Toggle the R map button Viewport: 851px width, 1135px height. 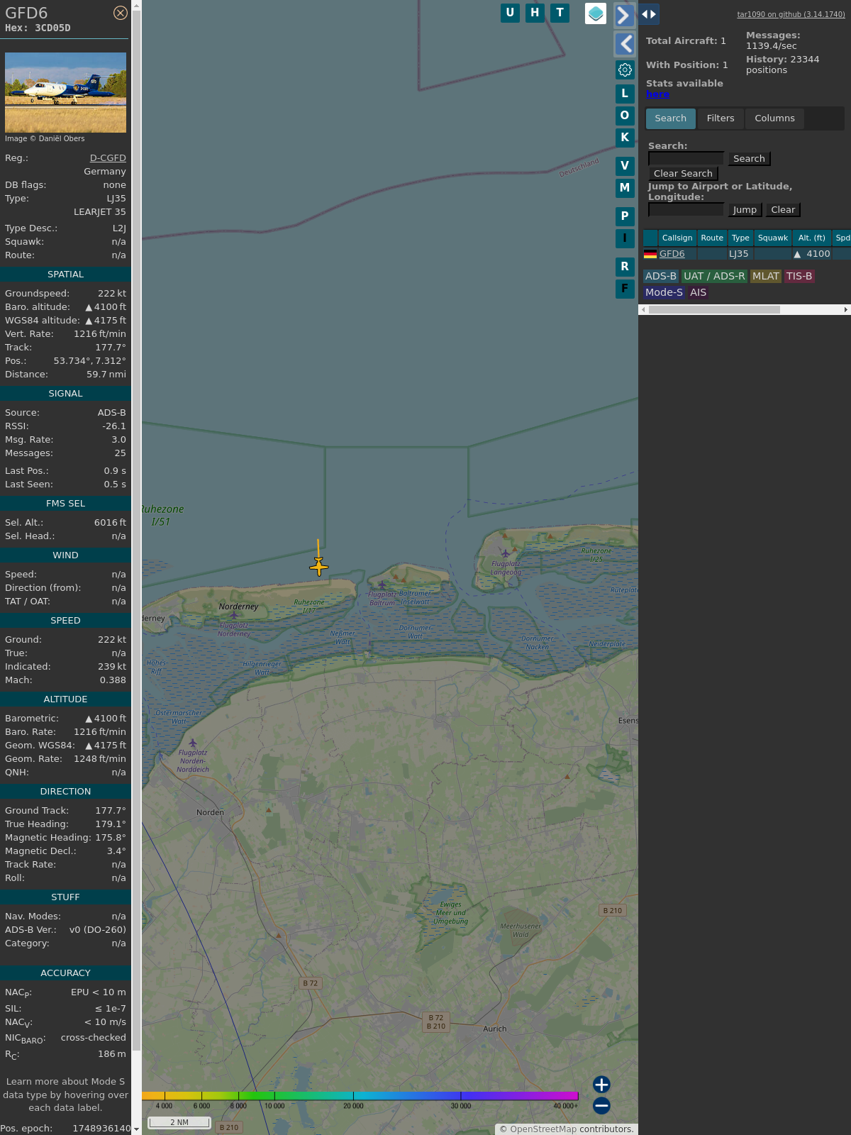click(x=625, y=267)
